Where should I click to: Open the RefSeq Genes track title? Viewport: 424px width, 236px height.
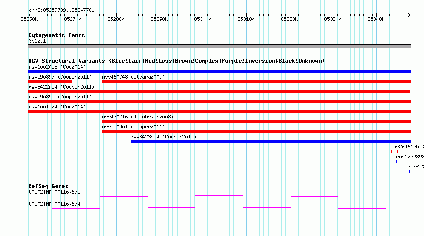click(x=49, y=186)
